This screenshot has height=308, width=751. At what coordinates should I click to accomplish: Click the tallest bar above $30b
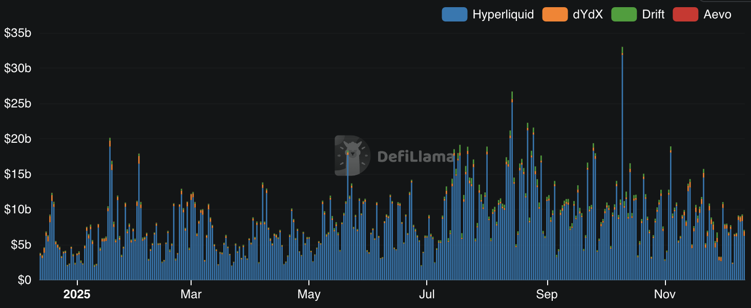click(x=622, y=163)
